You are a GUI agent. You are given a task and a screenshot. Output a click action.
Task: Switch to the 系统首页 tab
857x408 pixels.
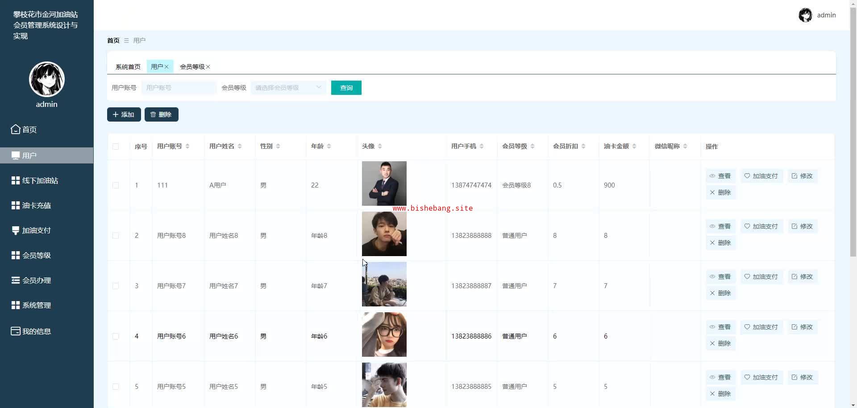(x=128, y=67)
